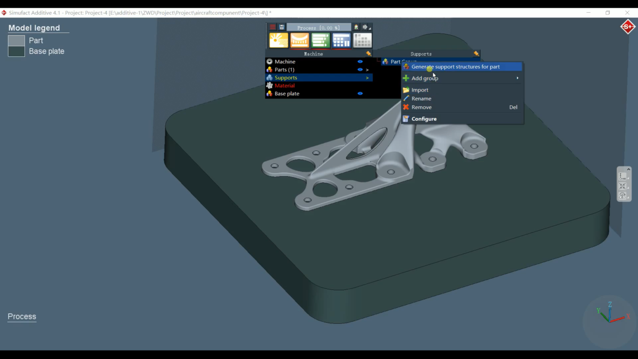Screen dimensions: 638x359
Task: Hide Parts (1) using eye icon
Action: (360, 70)
